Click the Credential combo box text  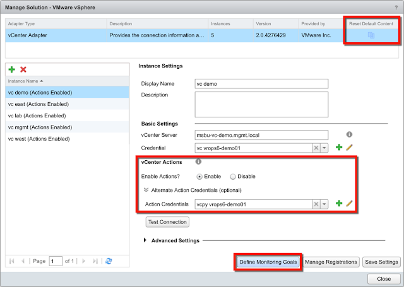pyautogui.click(x=254, y=148)
